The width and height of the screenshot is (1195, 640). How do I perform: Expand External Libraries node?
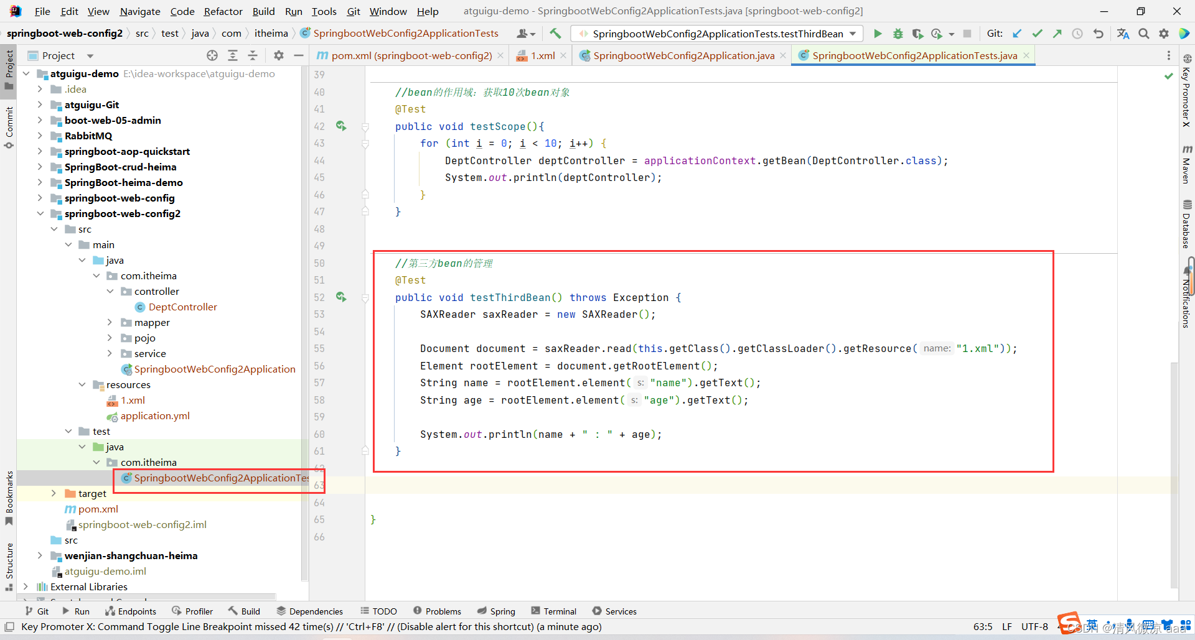26,587
